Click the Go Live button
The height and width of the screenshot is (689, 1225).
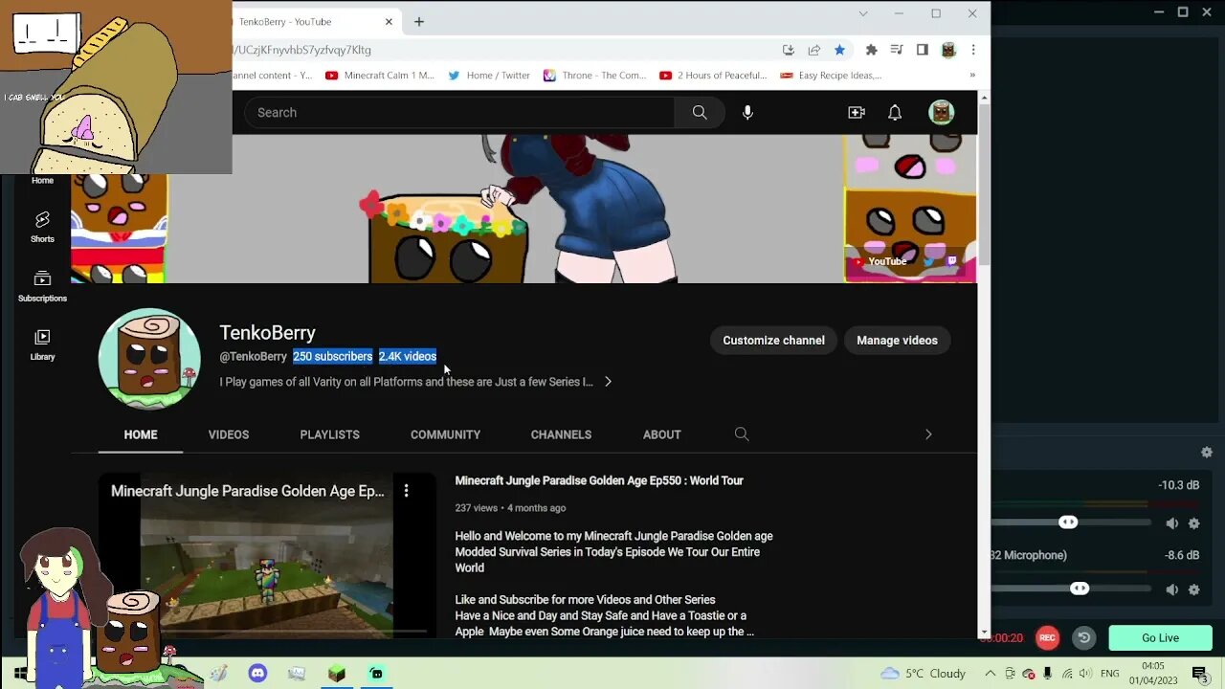pyautogui.click(x=1160, y=638)
